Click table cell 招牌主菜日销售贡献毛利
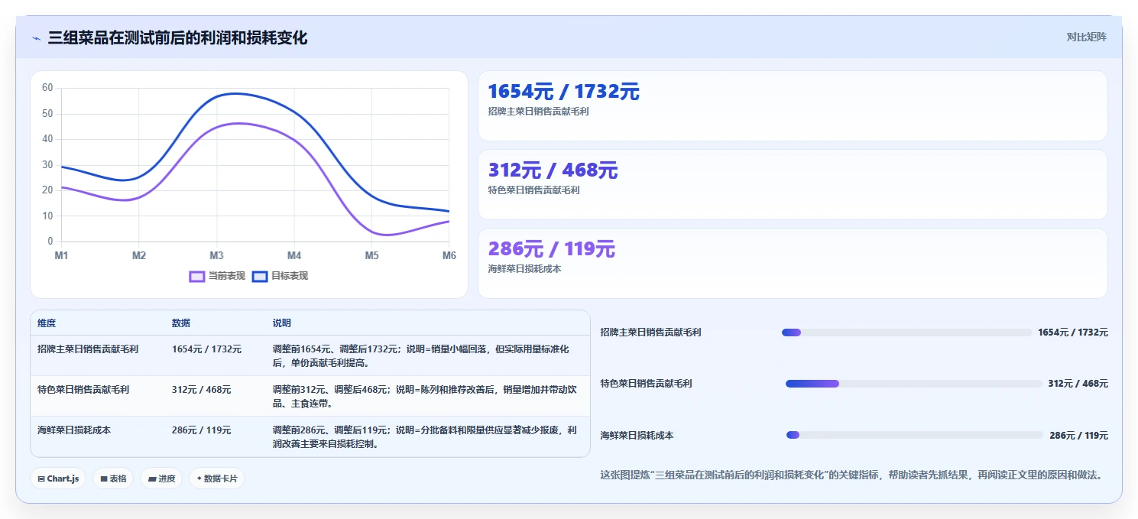This screenshot has width=1138, height=519. point(88,349)
